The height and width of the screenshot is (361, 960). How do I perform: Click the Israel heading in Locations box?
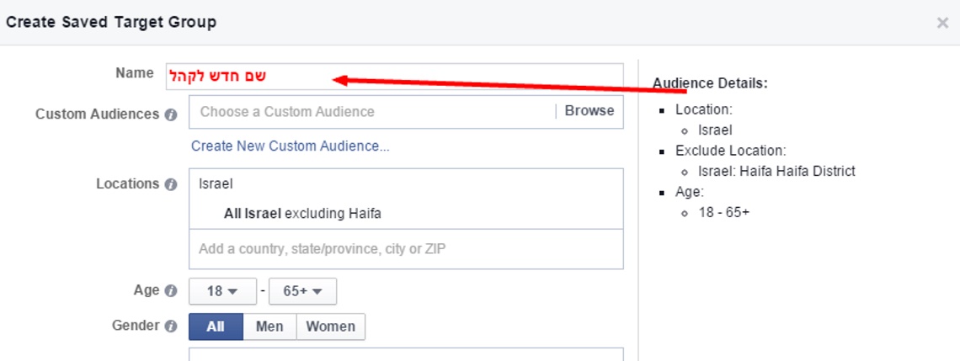216,183
